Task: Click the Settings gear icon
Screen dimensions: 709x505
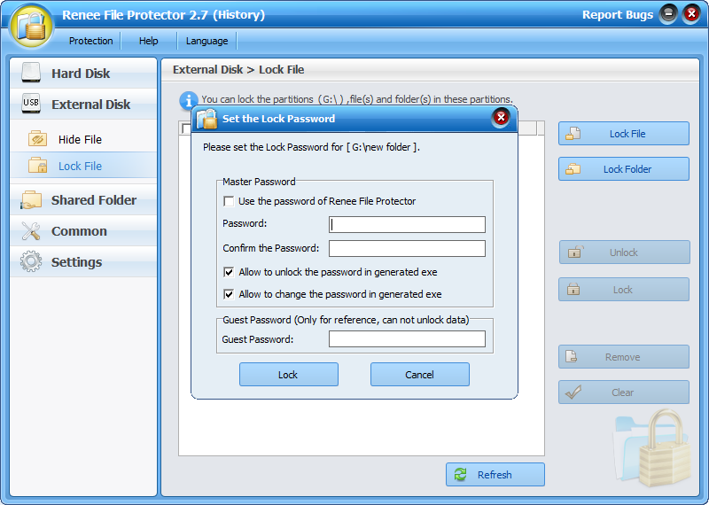Action: click(x=31, y=262)
